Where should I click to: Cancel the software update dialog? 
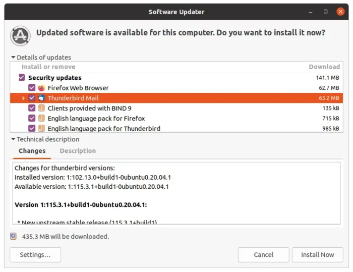(263, 255)
